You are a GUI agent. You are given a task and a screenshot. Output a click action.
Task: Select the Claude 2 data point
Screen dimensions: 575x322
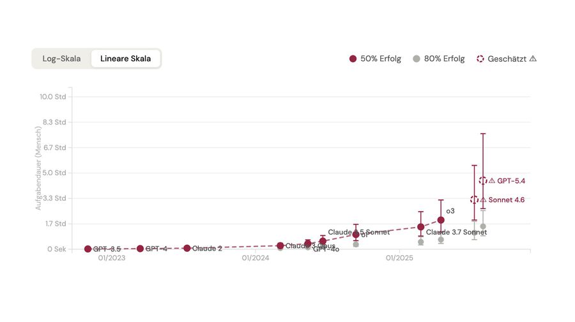(x=187, y=248)
